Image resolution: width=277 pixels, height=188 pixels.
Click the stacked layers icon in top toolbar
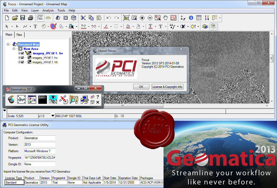click(x=73, y=18)
